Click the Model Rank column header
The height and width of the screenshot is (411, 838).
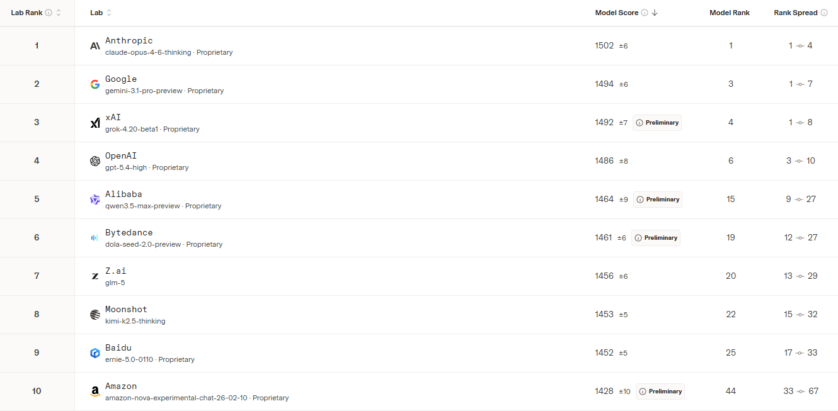[730, 13]
